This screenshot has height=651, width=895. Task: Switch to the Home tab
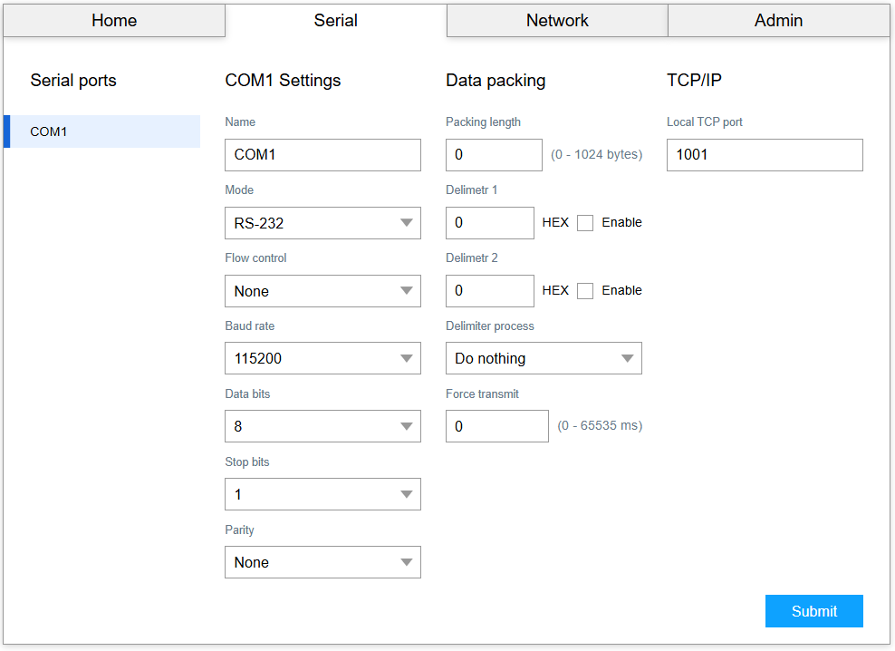[x=114, y=21]
